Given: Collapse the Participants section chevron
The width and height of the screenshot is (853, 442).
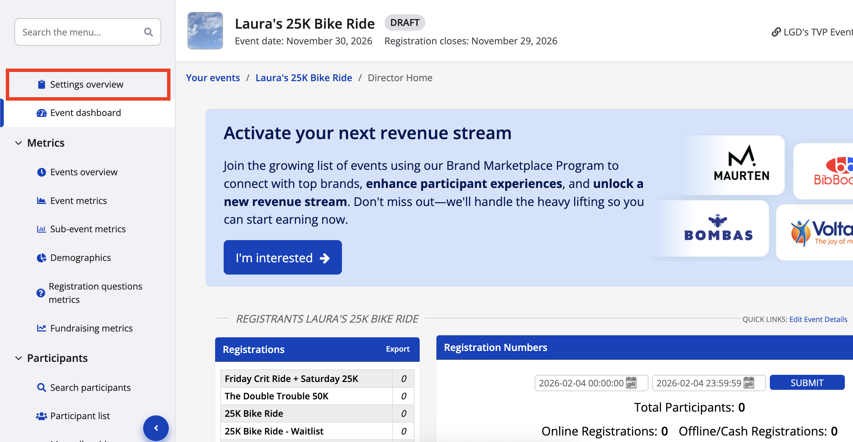Looking at the screenshot, I should tap(19, 358).
